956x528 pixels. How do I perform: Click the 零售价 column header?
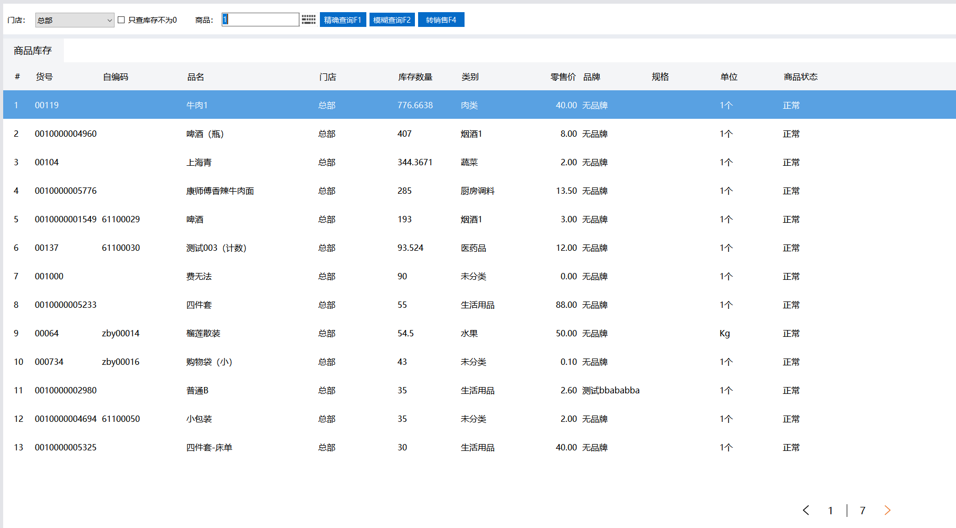(563, 77)
